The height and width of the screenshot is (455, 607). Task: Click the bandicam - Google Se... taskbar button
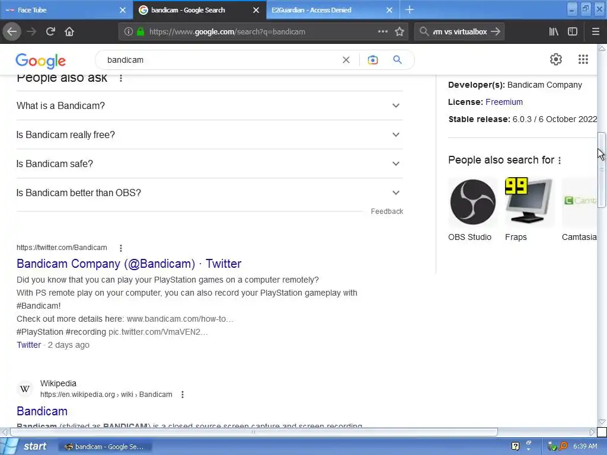104,447
